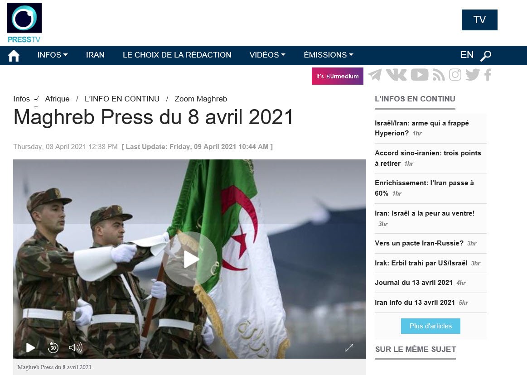Viewport: 527px width, 375px height.
Task: Open the IRAN menu item
Action: click(95, 55)
